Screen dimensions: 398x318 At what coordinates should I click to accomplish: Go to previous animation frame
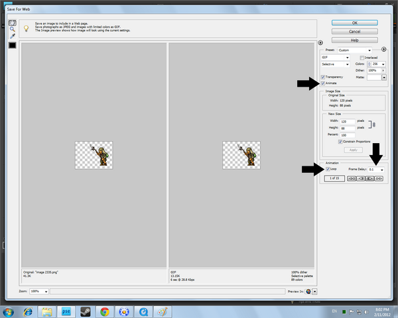(x=361, y=178)
